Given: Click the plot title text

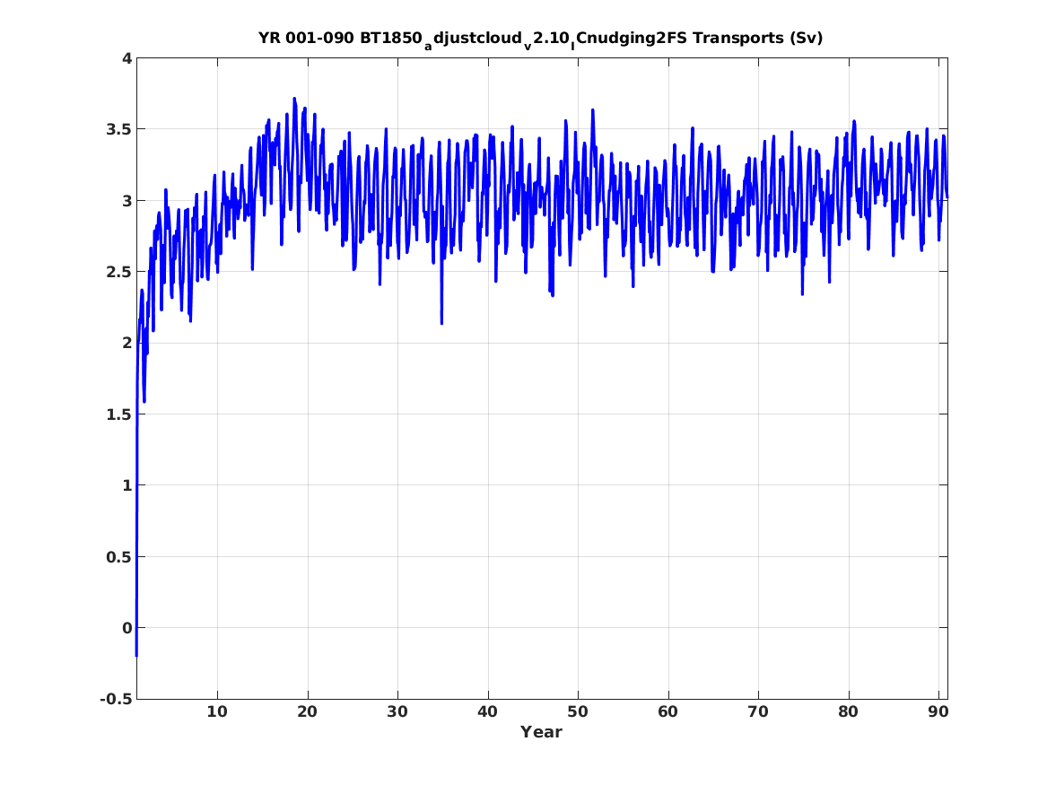Looking at the screenshot, I should (x=541, y=39).
